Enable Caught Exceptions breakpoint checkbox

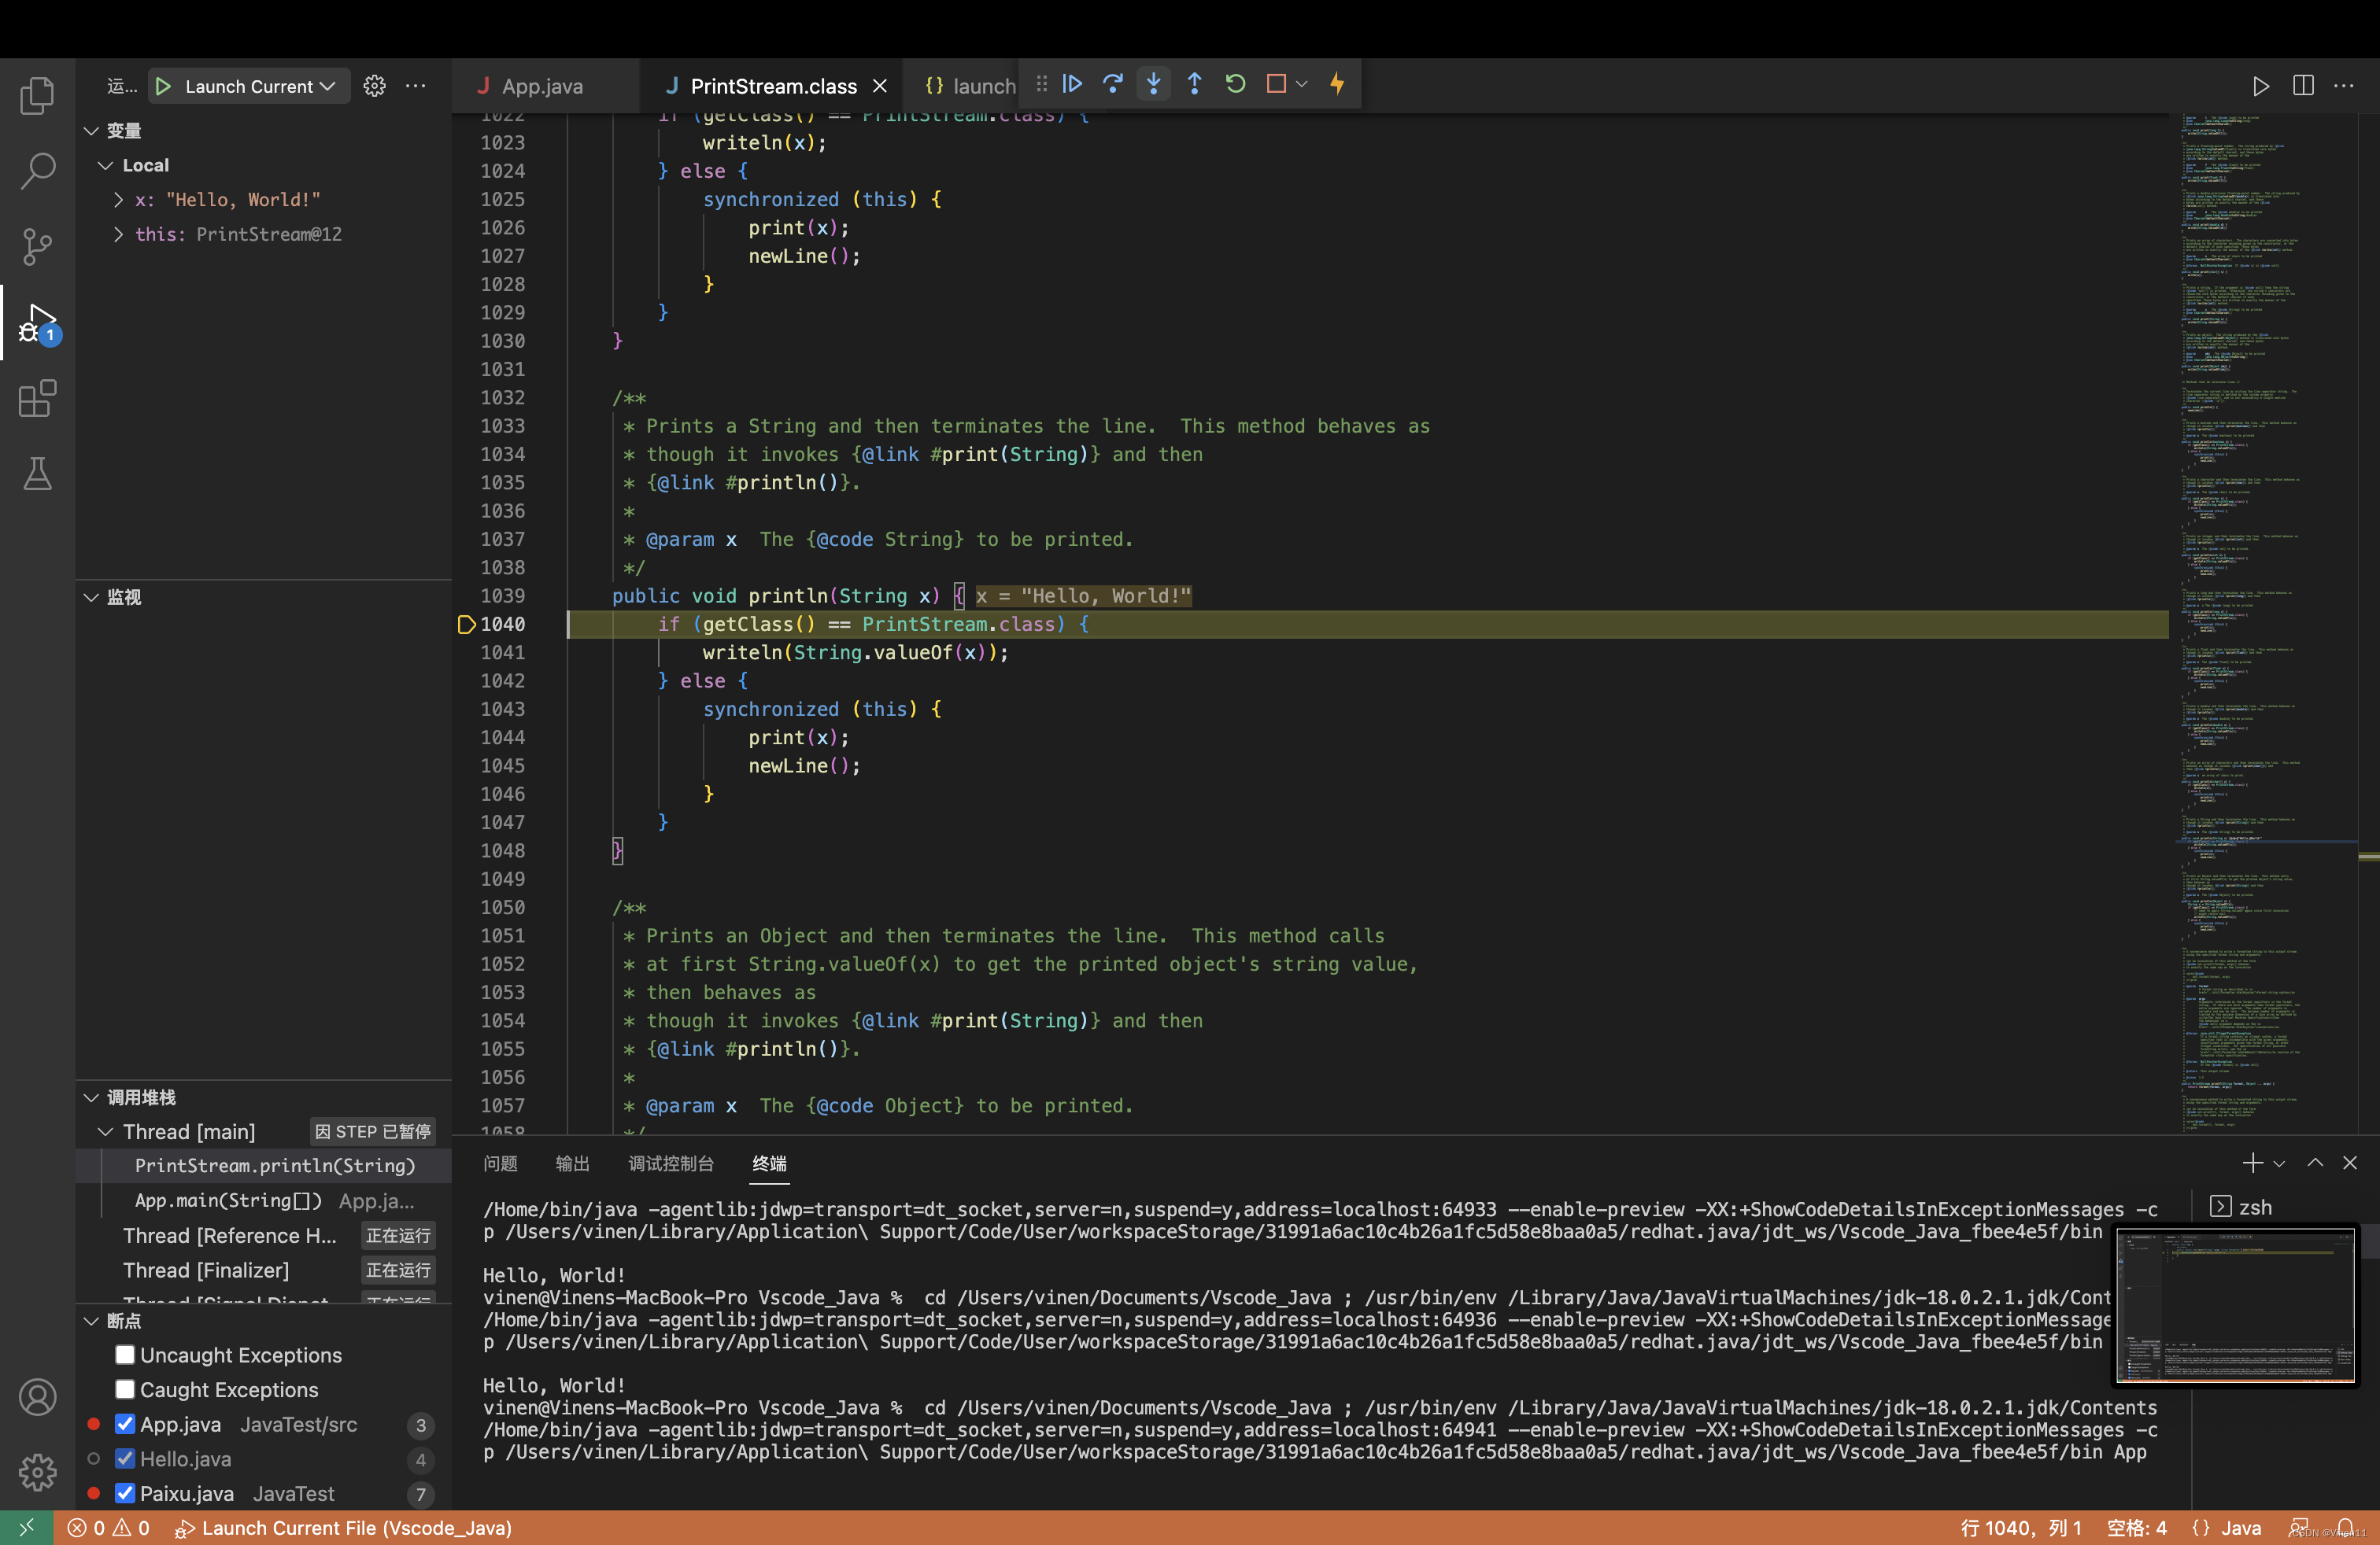click(125, 1389)
